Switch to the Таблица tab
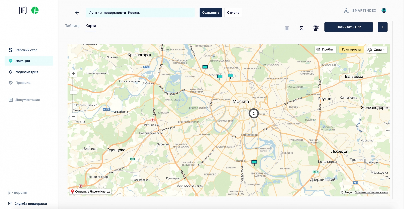404x209 pixels. tap(73, 26)
